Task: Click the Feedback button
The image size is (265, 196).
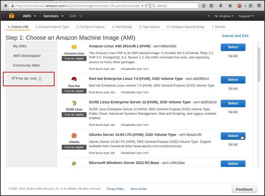Action: pos(244,189)
